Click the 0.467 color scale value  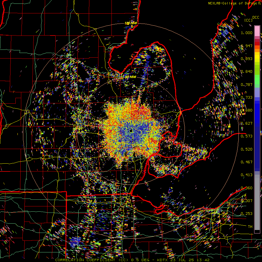point(247,162)
